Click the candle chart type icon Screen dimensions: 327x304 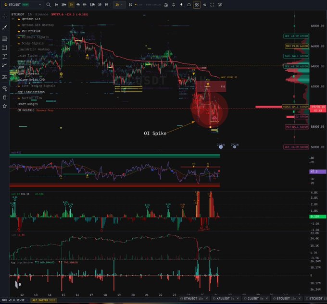tap(130, 5)
